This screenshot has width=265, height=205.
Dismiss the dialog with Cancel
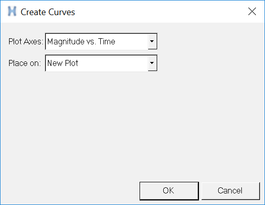pos(231,191)
